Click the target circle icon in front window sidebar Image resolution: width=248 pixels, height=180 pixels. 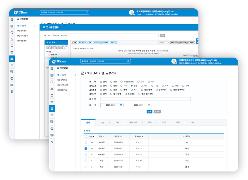click(52, 129)
